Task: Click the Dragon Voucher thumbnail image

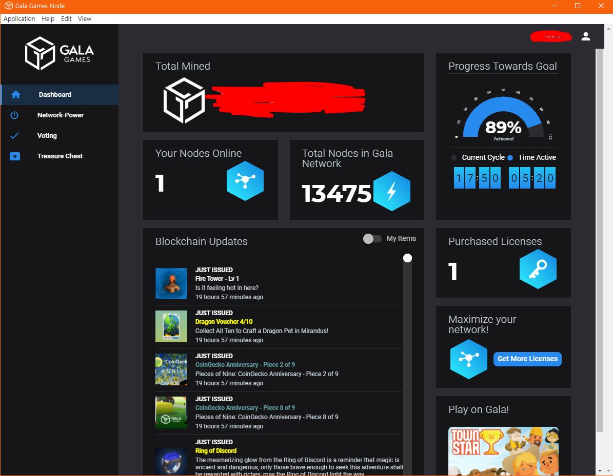Action: tap(171, 326)
